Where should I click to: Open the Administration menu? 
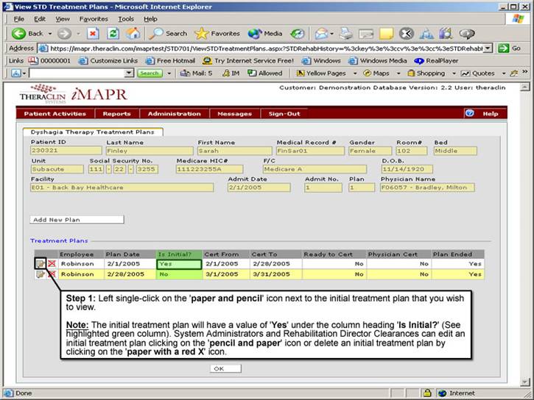[174, 114]
